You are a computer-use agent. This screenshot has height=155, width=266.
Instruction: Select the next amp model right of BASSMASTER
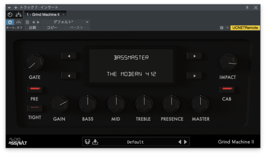[195, 56]
